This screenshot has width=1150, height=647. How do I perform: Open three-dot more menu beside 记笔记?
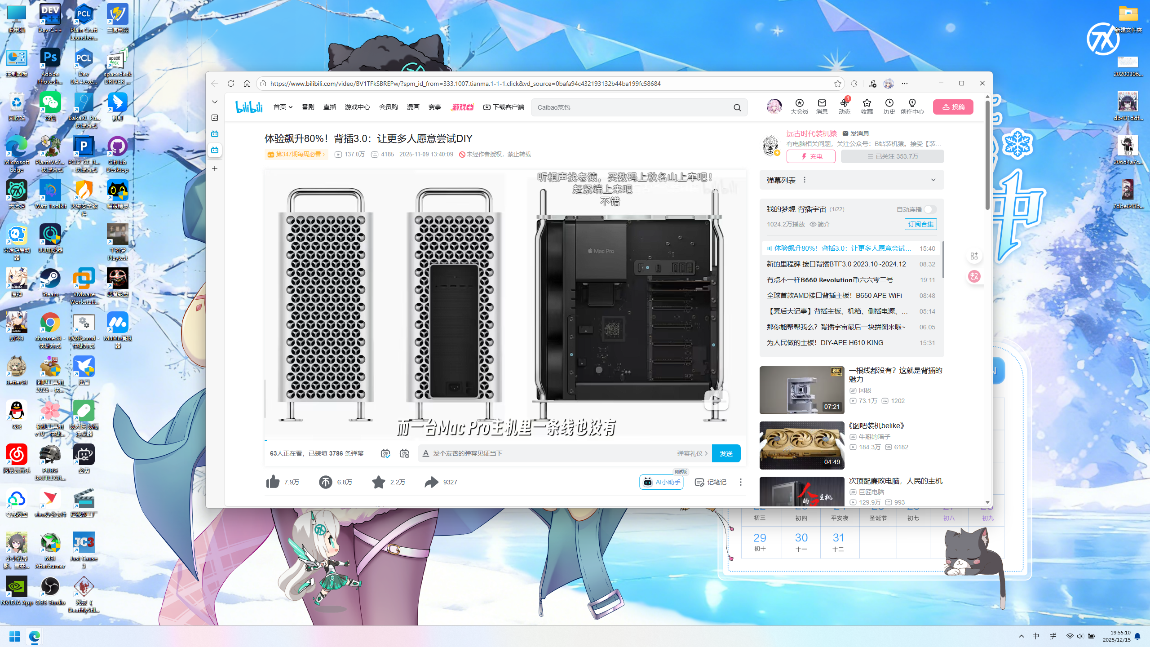tap(741, 482)
